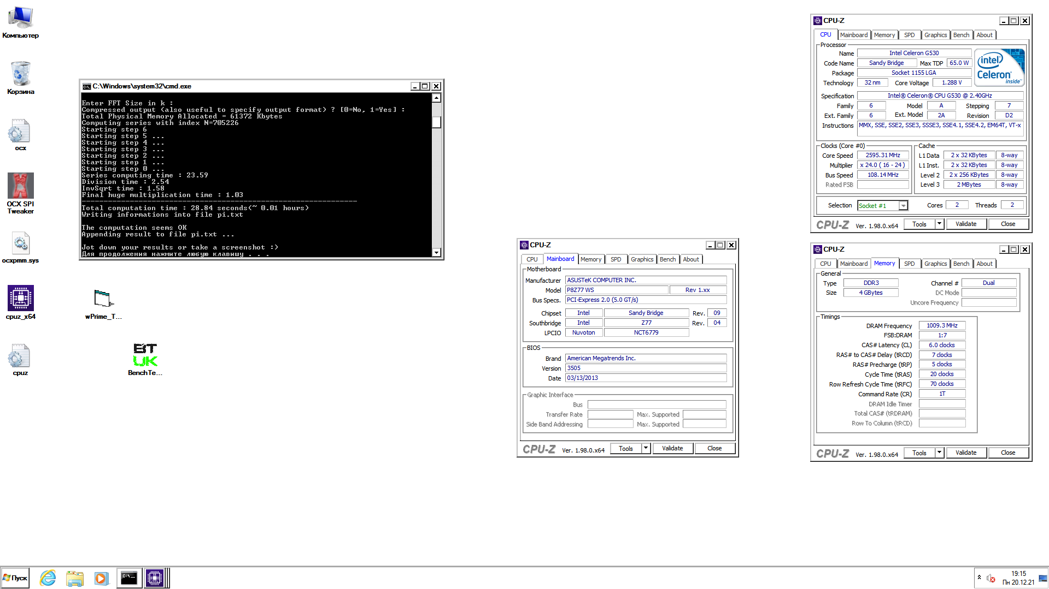Screen dimensions: 1049x589
Task: Click Close button in CPU window
Action: point(1008,224)
